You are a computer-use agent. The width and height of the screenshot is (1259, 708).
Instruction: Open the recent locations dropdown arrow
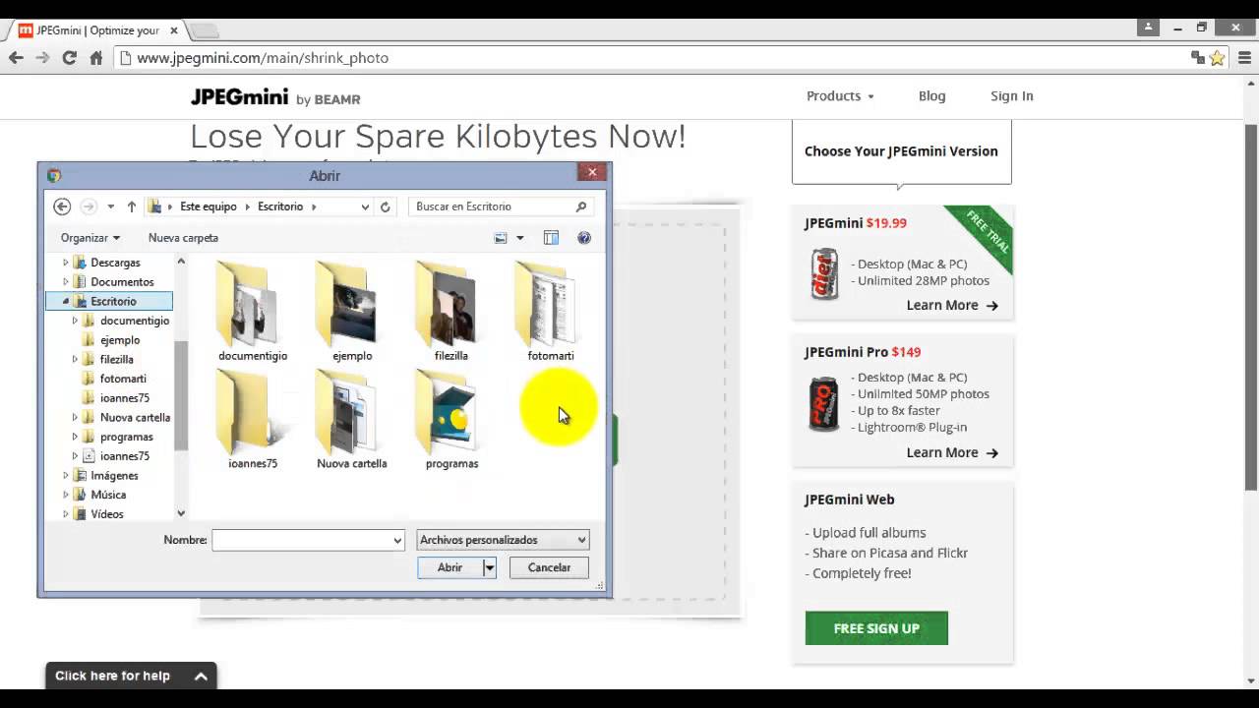point(110,206)
